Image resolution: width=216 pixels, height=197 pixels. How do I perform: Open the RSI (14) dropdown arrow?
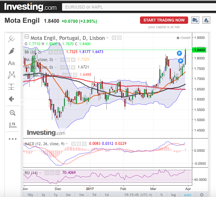[40, 173]
